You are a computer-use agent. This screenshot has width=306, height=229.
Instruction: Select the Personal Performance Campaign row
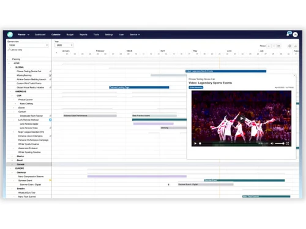(x=29, y=140)
